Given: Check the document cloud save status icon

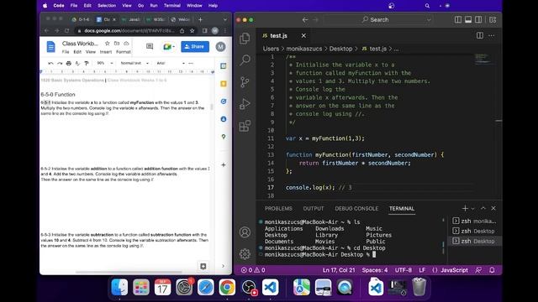Looking at the screenshot, I should pos(126,44).
